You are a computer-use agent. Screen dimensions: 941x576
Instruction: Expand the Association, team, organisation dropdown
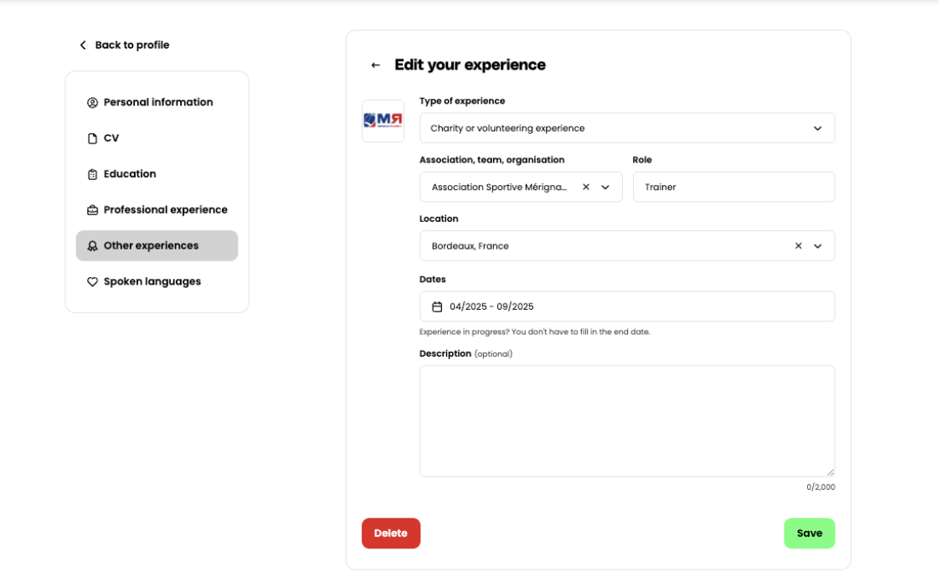[x=605, y=188]
